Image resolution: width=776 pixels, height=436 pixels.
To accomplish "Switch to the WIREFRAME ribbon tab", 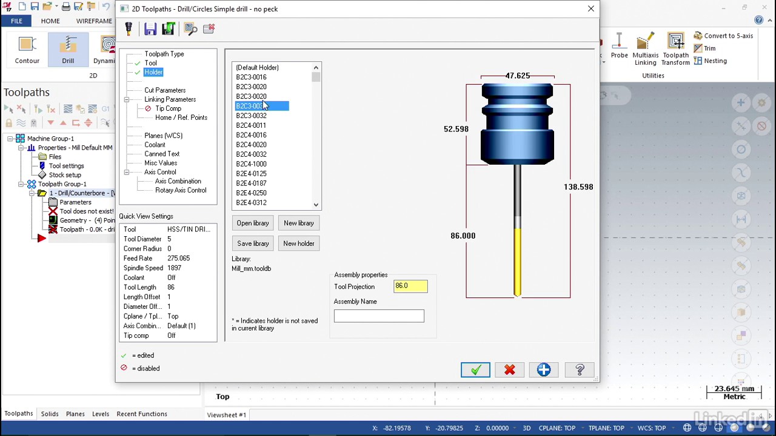I will click(x=94, y=21).
